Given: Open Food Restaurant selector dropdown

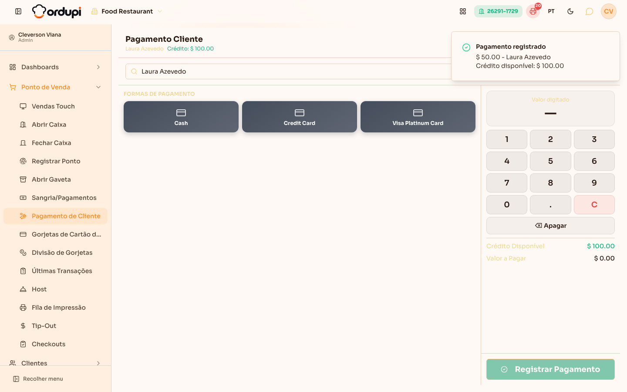Looking at the screenshot, I should tap(127, 11).
